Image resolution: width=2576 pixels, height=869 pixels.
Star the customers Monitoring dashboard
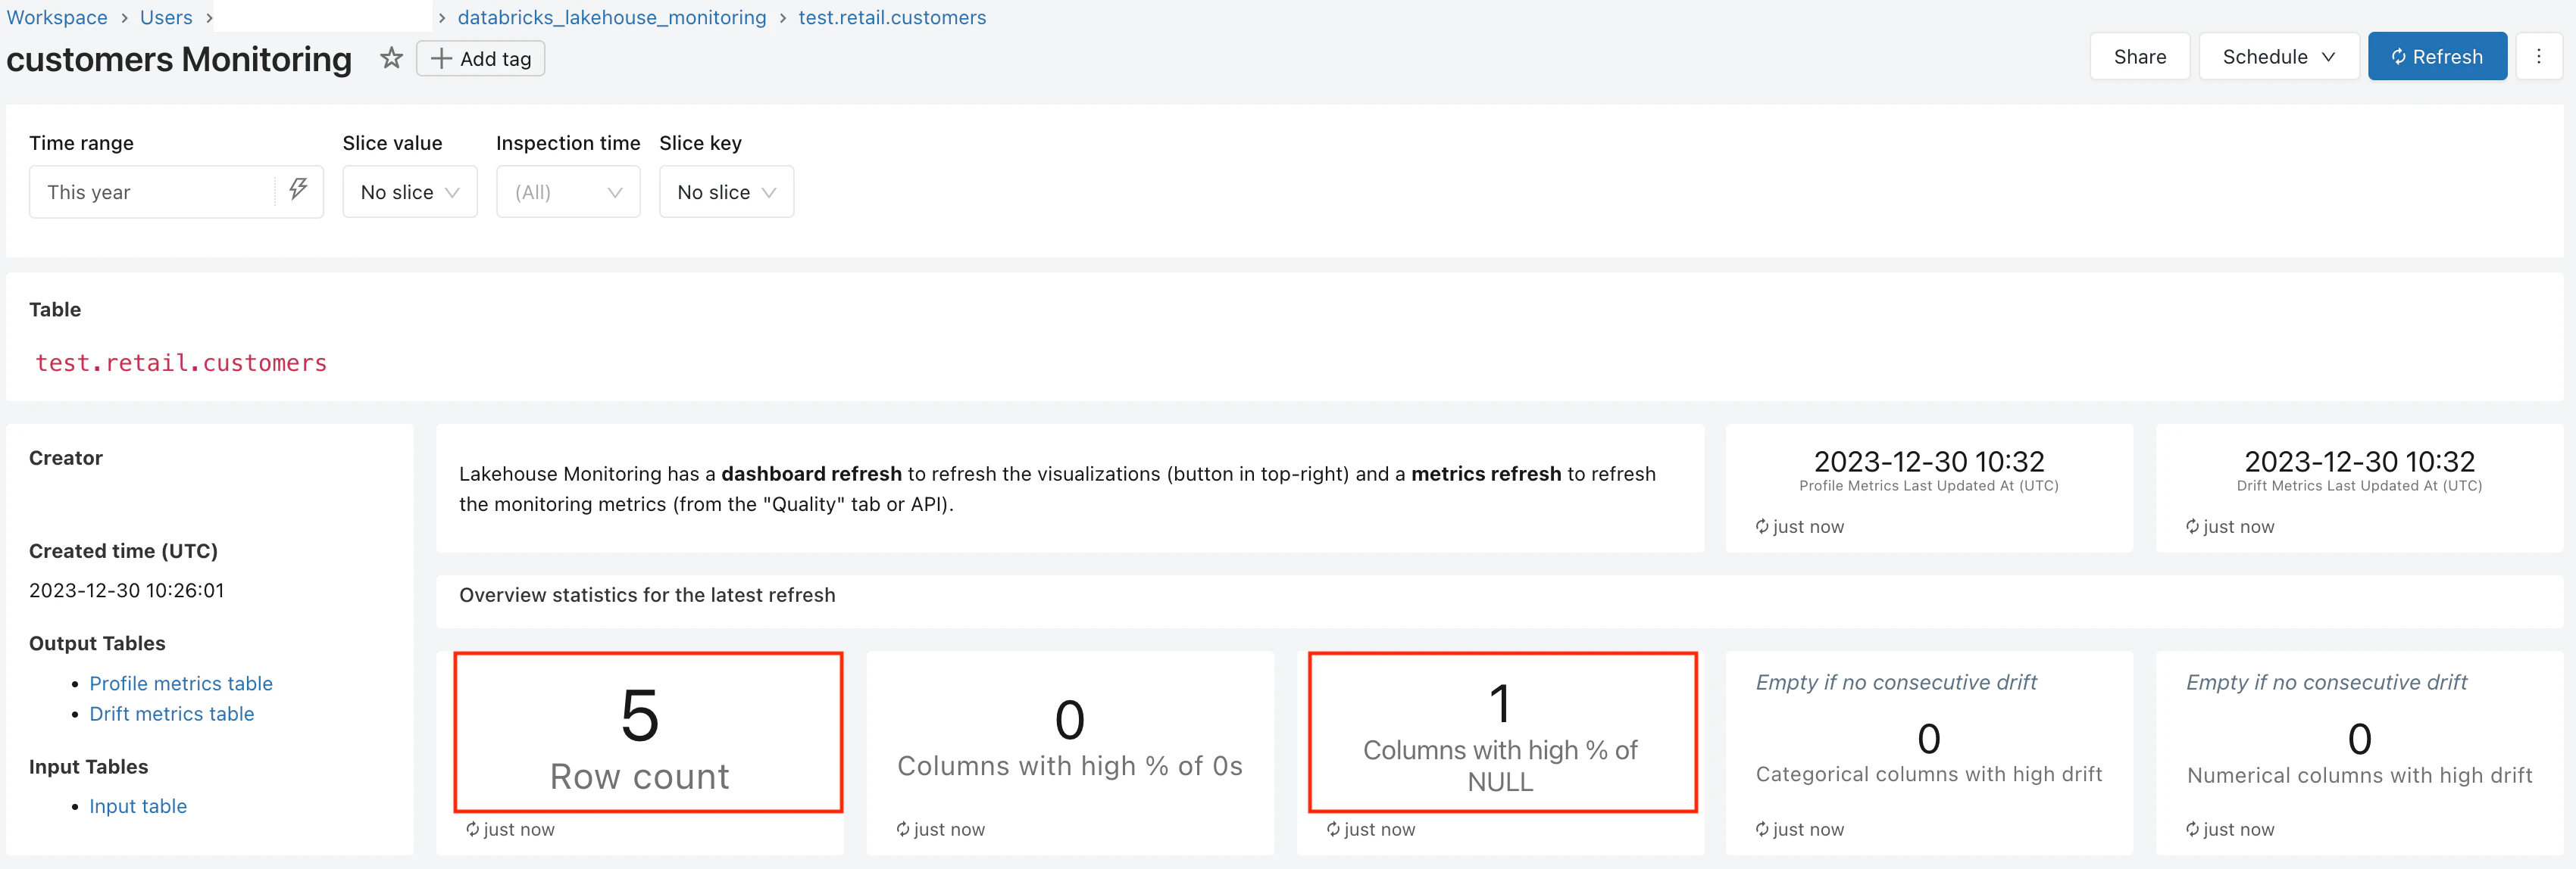pos(391,58)
